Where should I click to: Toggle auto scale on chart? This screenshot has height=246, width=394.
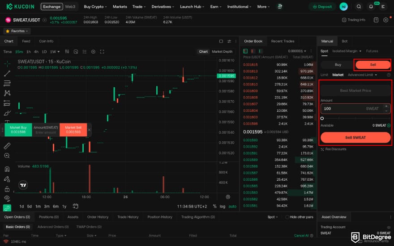[x=232, y=206]
